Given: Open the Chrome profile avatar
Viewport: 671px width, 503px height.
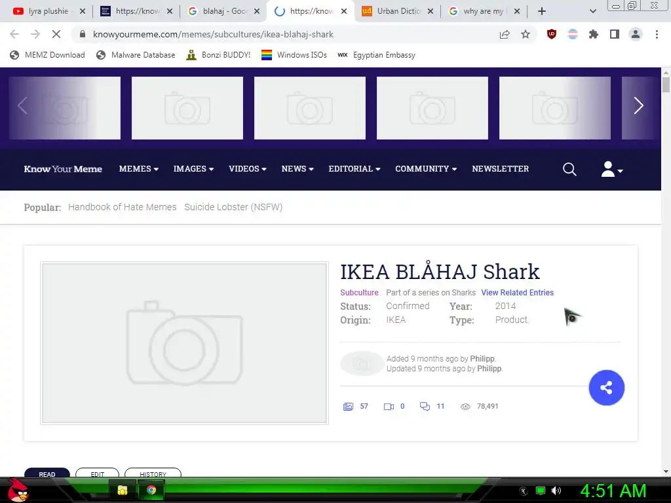Looking at the screenshot, I should tap(636, 34).
